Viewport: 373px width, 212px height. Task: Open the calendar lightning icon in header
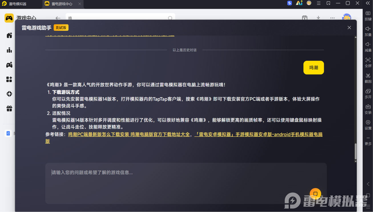(305, 18)
